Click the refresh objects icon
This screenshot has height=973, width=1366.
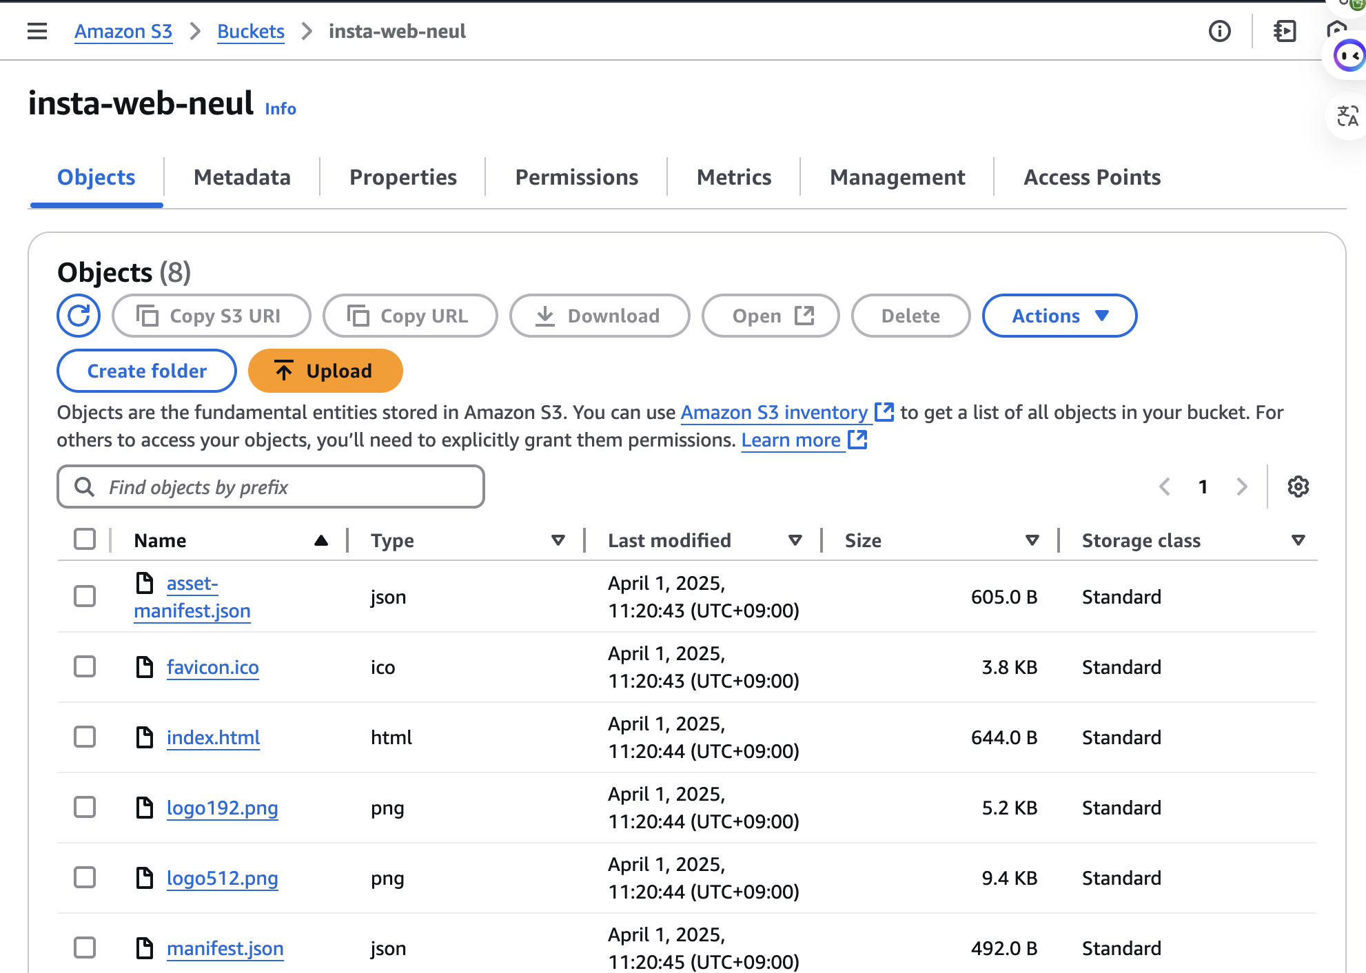pos(79,316)
